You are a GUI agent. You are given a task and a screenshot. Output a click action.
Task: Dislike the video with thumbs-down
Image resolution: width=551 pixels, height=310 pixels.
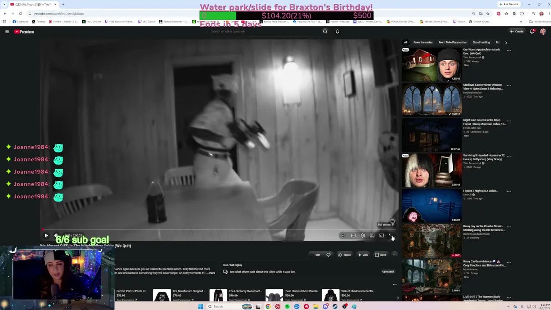pos(328,255)
